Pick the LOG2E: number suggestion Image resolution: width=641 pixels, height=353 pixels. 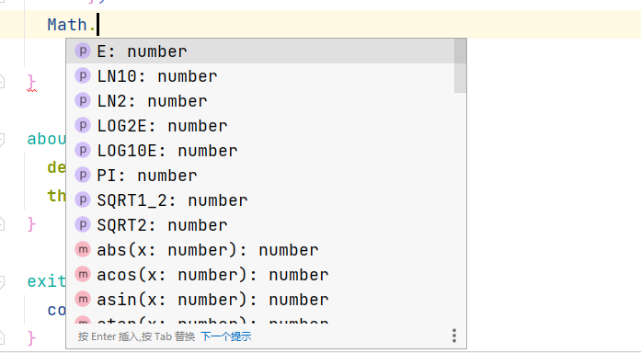260,126
